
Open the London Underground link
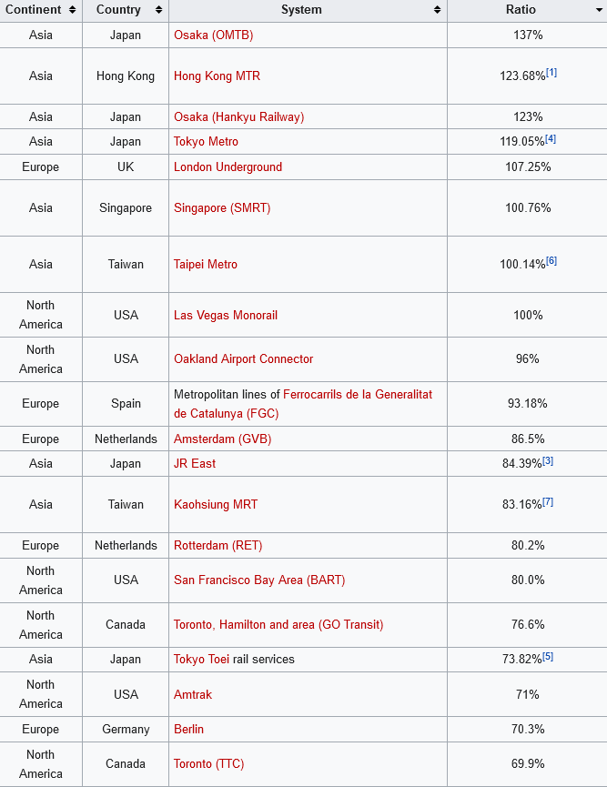pos(228,166)
